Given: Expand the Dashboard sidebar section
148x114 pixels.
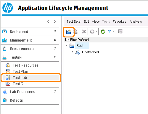Looking at the screenshot, I should tap(55, 32).
